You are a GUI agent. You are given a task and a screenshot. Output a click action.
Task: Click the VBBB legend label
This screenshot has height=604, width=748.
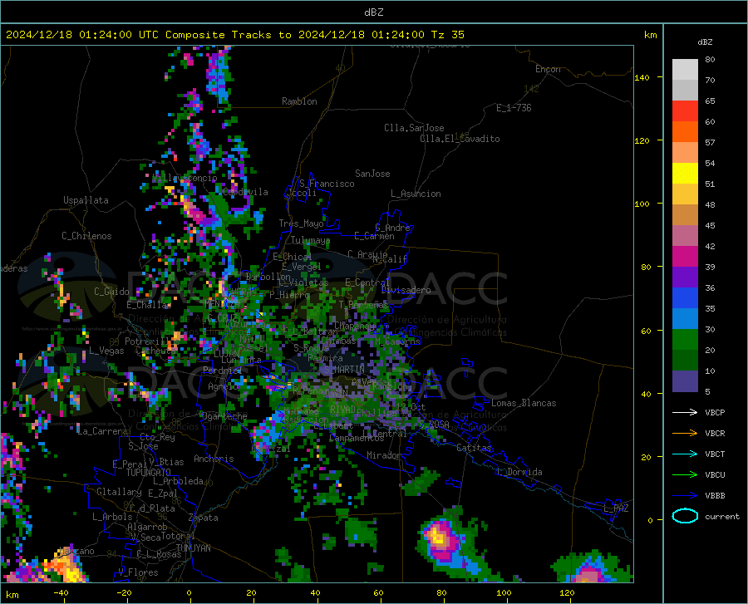point(715,496)
